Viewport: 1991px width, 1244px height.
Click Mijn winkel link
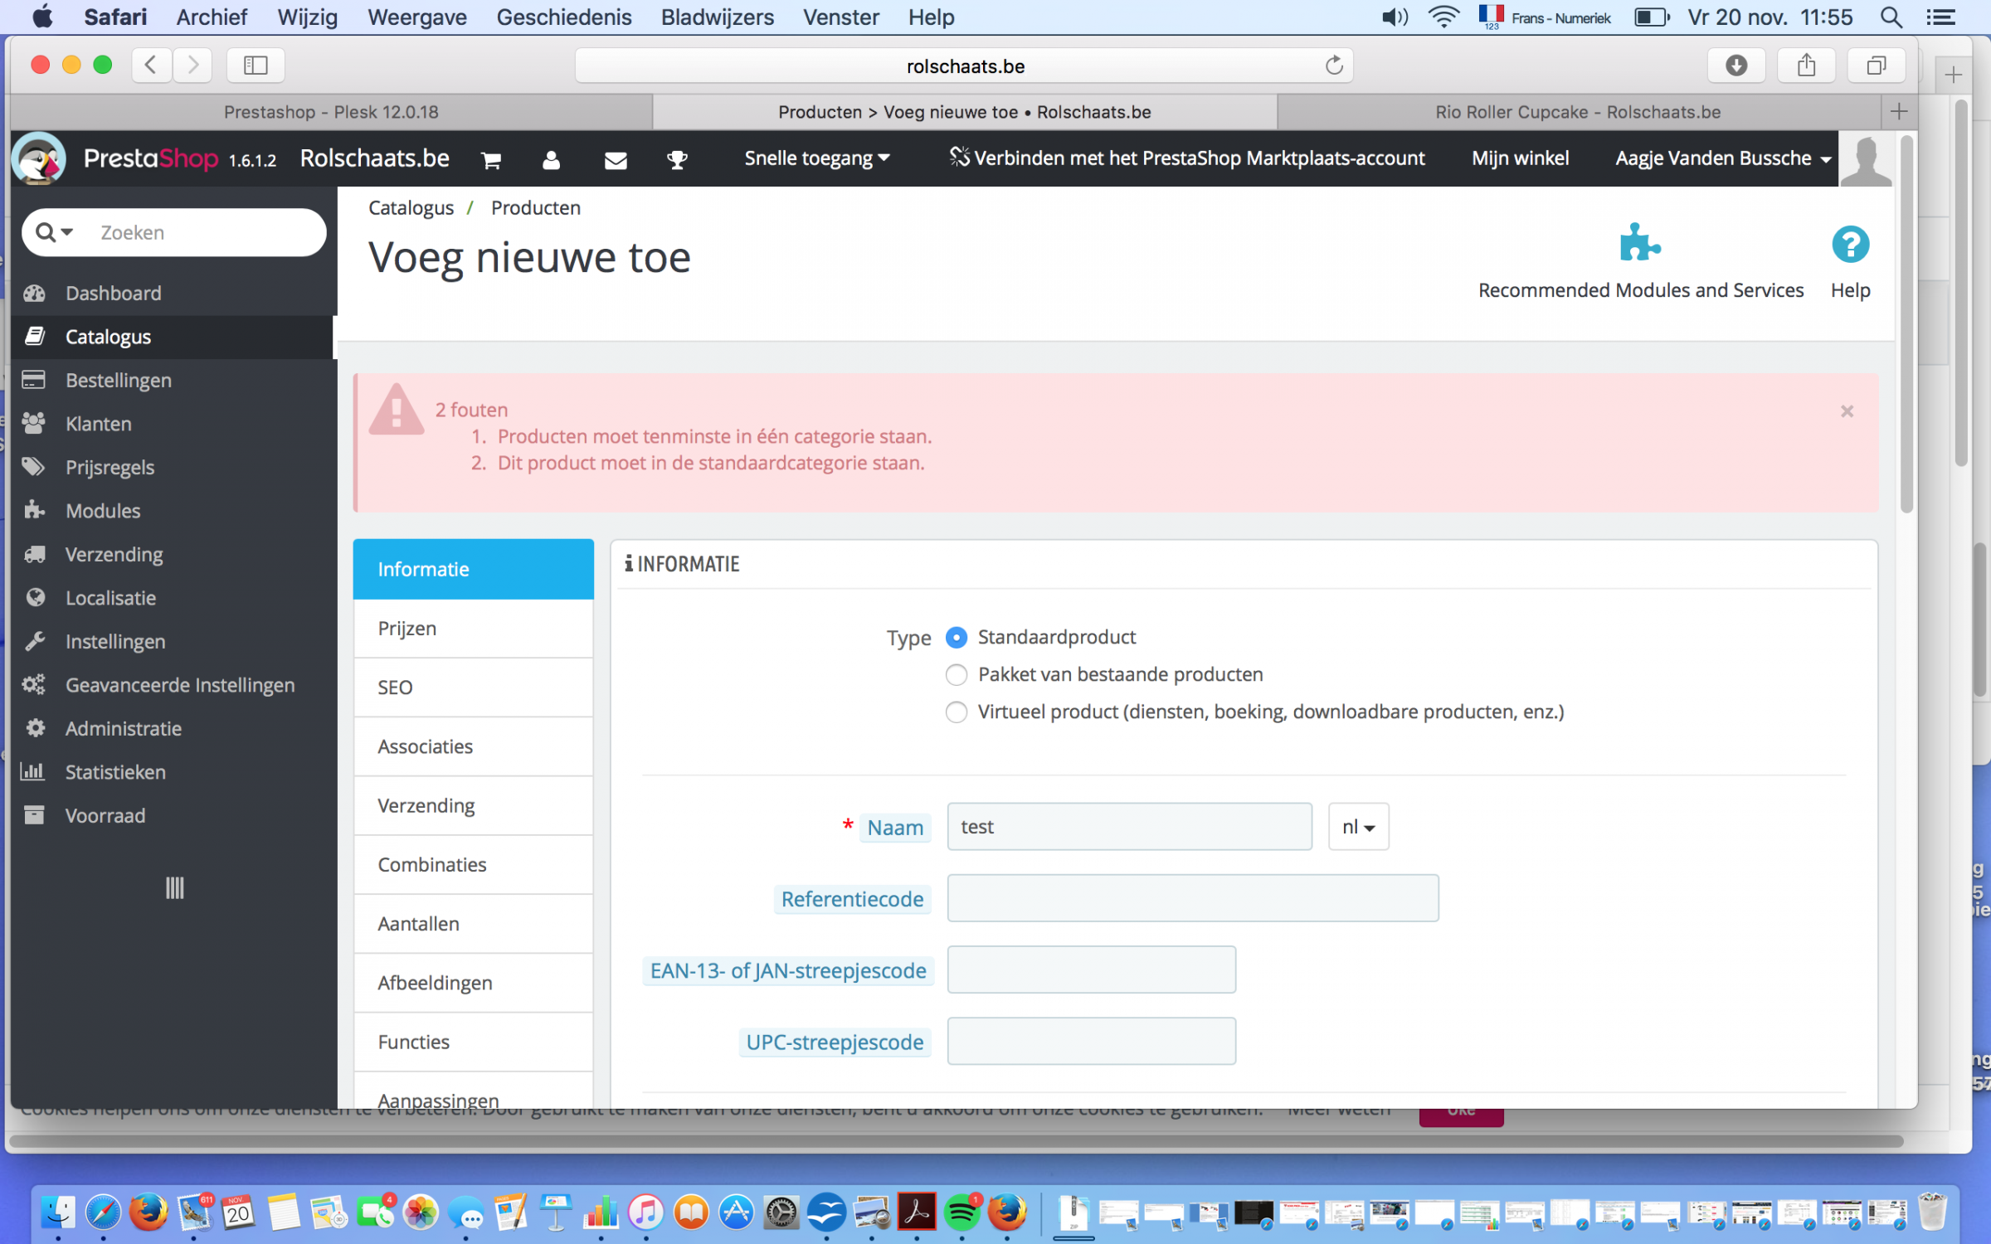[x=1520, y=158]
